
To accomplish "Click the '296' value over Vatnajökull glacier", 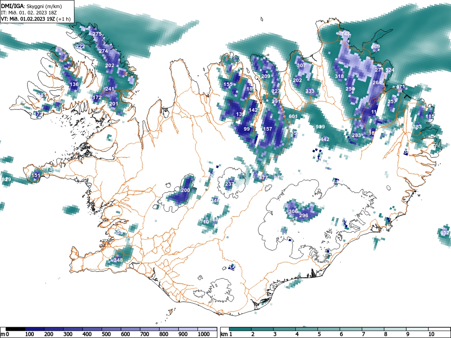I will (x=304, y=215).
